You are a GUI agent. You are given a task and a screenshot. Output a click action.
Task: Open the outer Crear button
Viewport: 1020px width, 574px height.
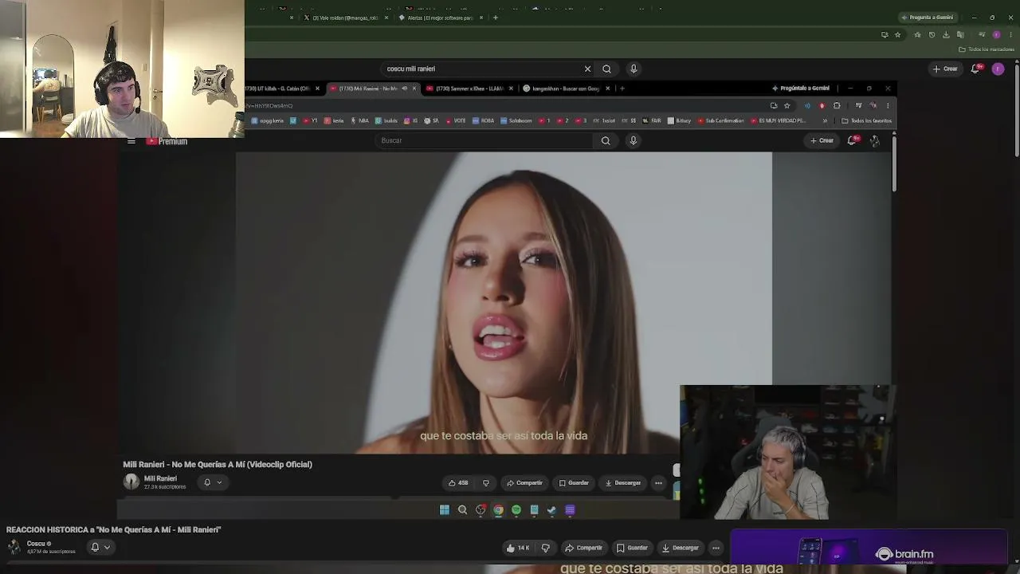click(945, 69)
